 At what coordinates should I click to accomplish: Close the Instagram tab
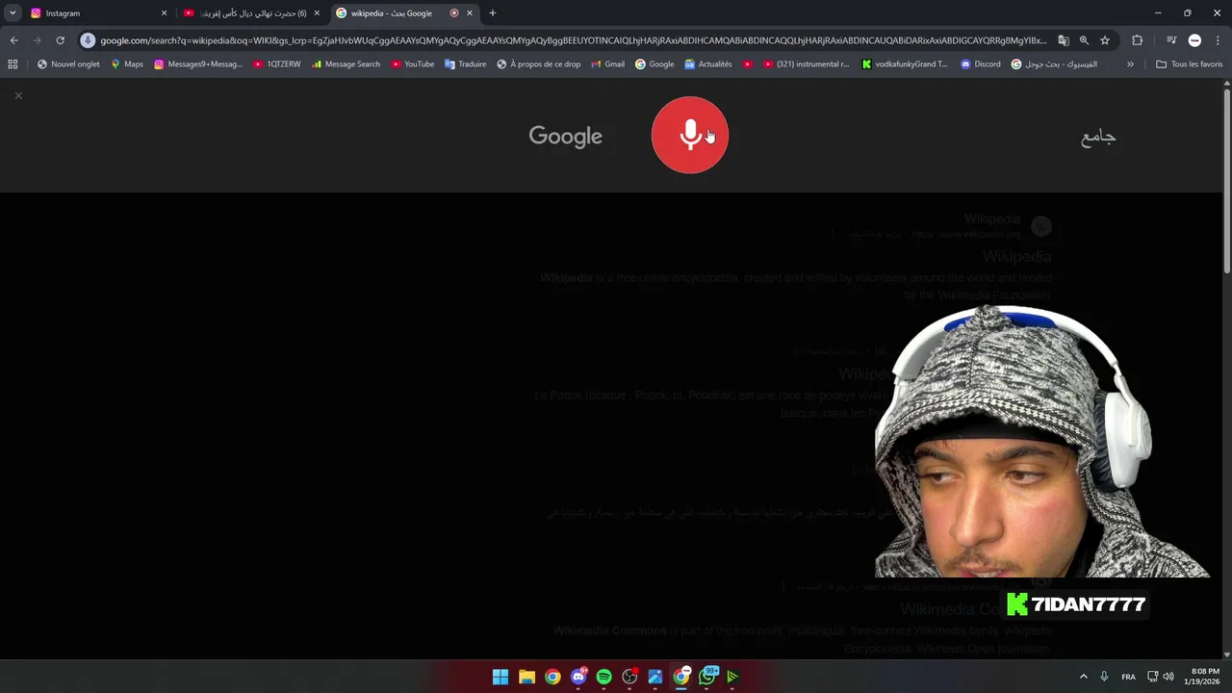pos(164,13)
